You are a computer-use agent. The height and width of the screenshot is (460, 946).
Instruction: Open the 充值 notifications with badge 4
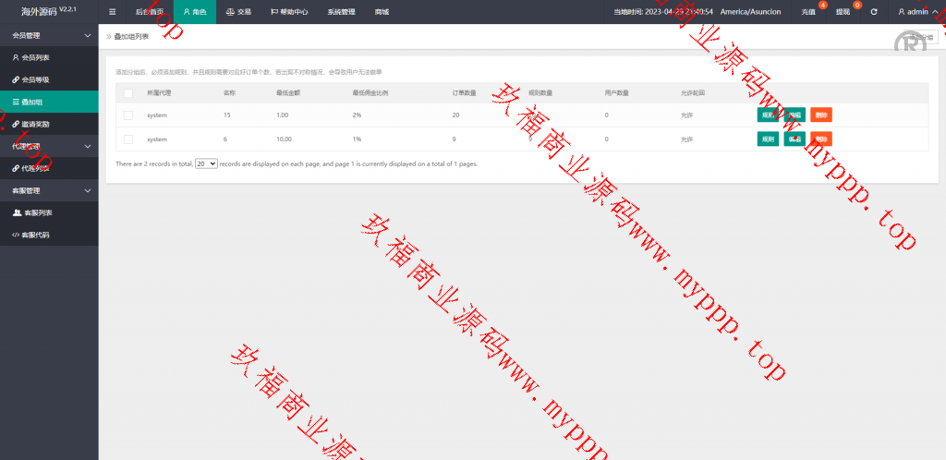pos(808,12)
